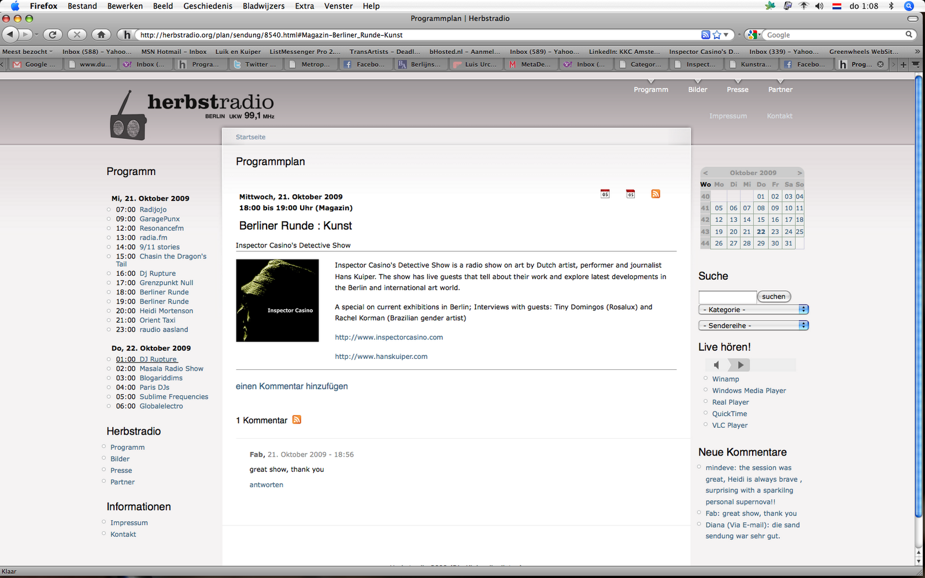925x578 pixels.
Task: Mute the live player with the speaker icon
Action: pyautogui.click(x=716, y=365)
